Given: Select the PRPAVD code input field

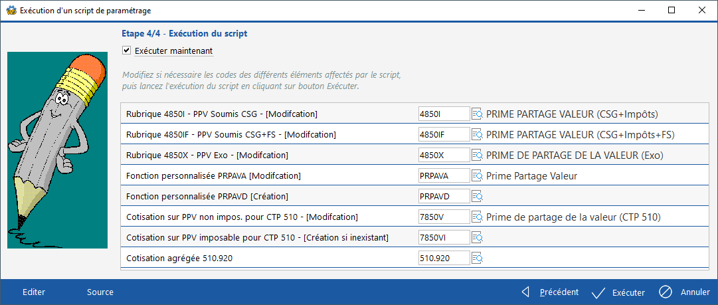Looking at the screenshot, I should [x=444, y=196].
